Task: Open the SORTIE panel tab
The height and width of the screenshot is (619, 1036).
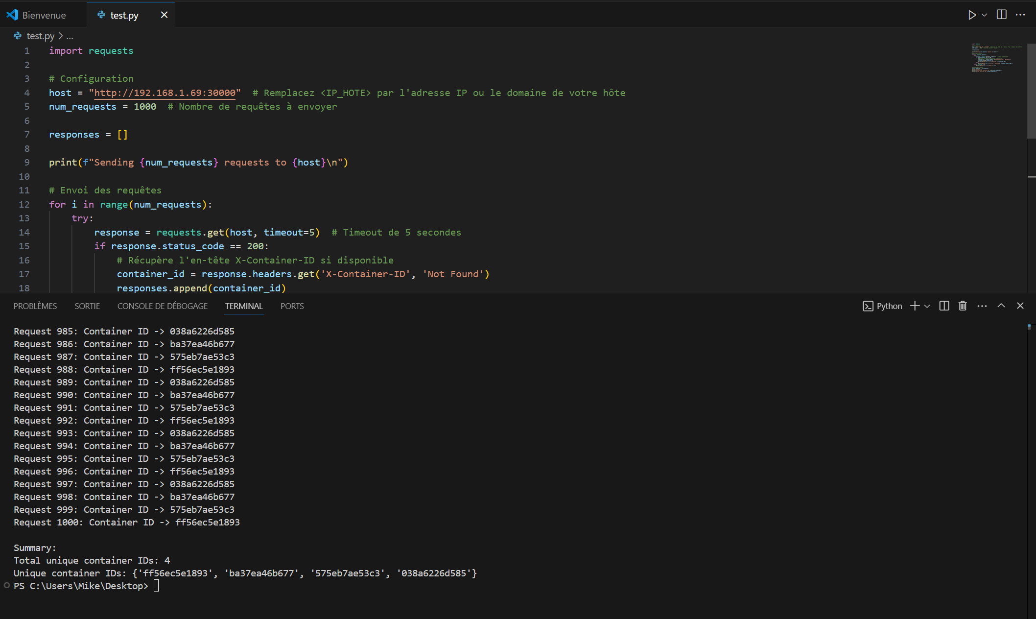Action: click(x=87, y=306)
